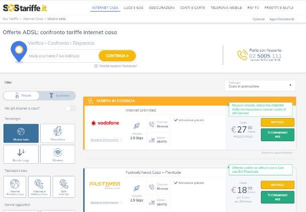
Task: Click the phone icon beside Parla con l'esperto
Action: click(x=242, y=55)
